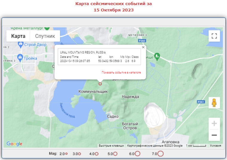The image size is (227, 160).
Task: Click the Mag 2.0 legend circle
Action: pos(66,154)
